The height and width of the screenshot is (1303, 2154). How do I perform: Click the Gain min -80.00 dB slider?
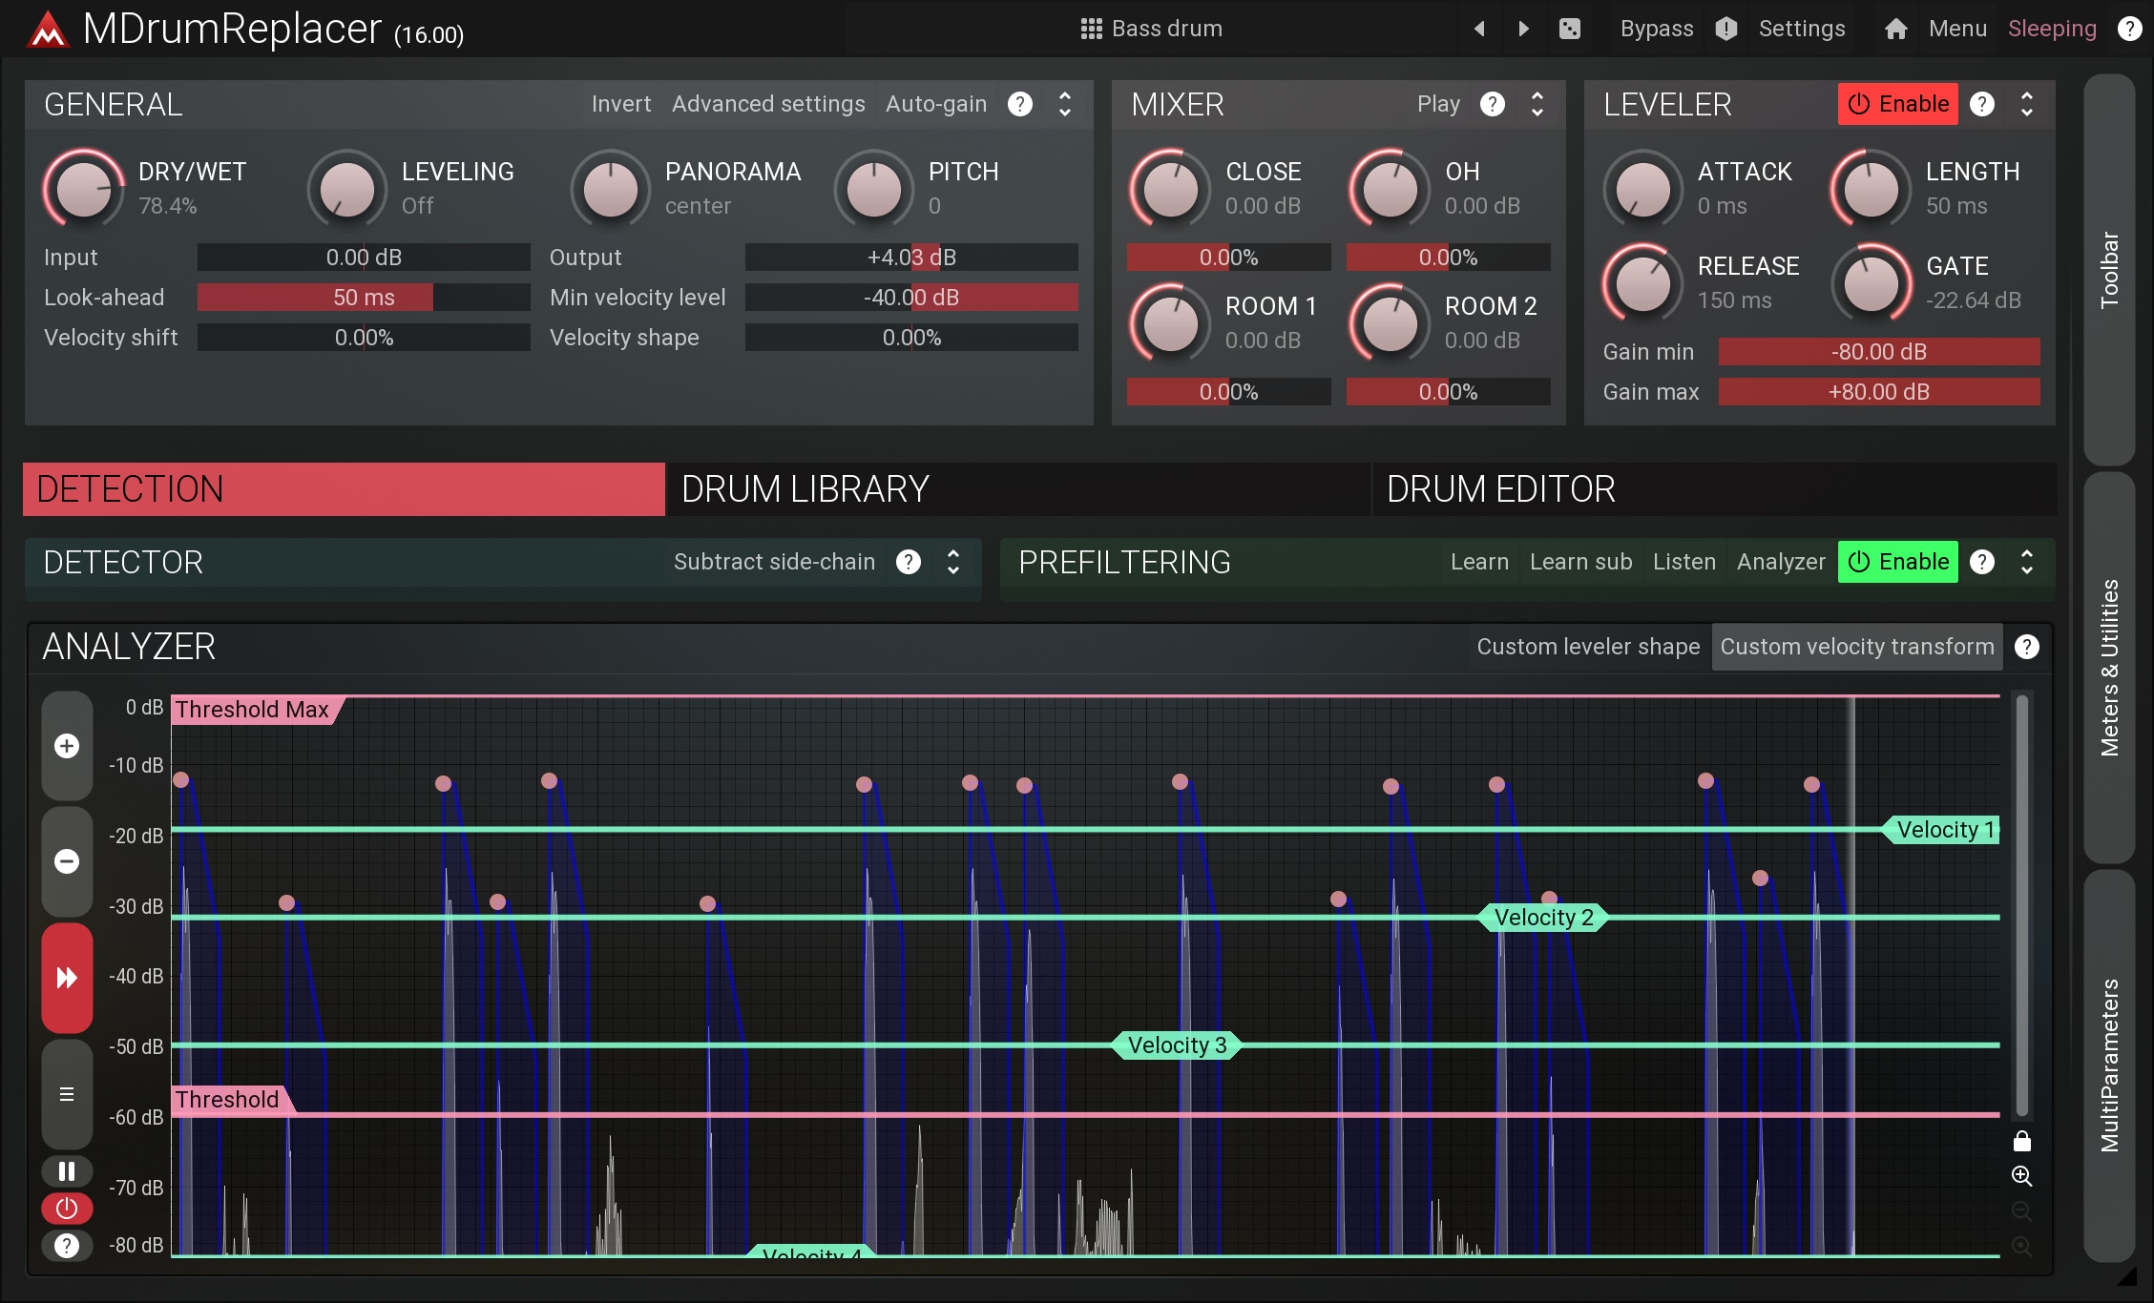point(1879,352)
